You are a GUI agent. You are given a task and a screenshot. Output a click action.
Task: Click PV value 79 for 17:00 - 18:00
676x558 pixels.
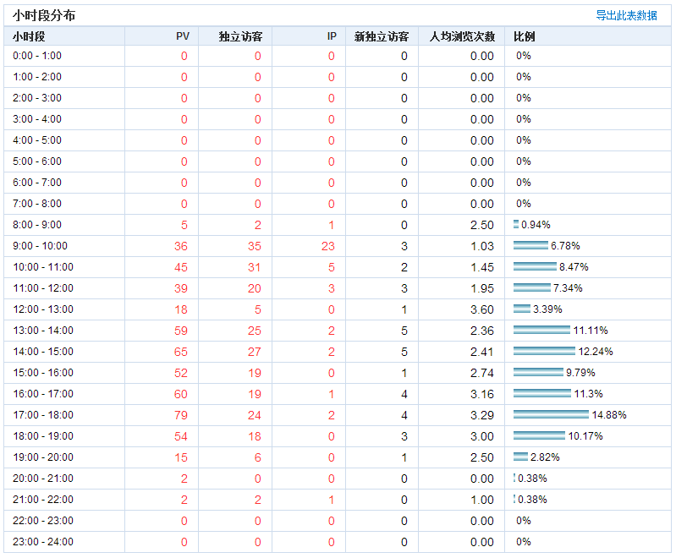coord(181,415)
